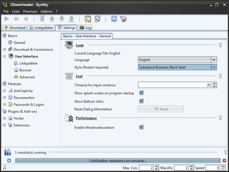Open the Links menu
The width and height of the screenshot is (229, 172).
pos(16,11)
